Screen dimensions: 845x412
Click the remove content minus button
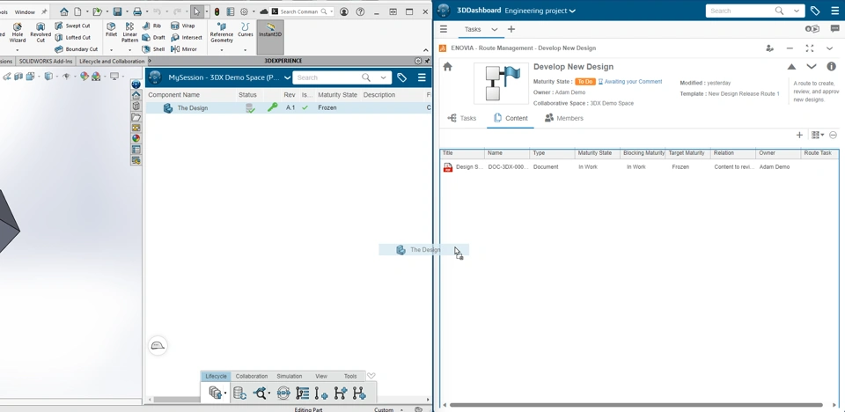tap(834, 135)
